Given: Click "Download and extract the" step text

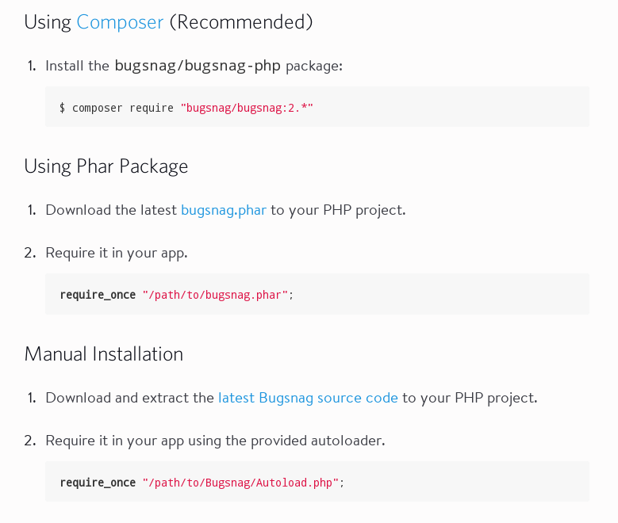Looking at the screenshot, I should click(130, 398).
